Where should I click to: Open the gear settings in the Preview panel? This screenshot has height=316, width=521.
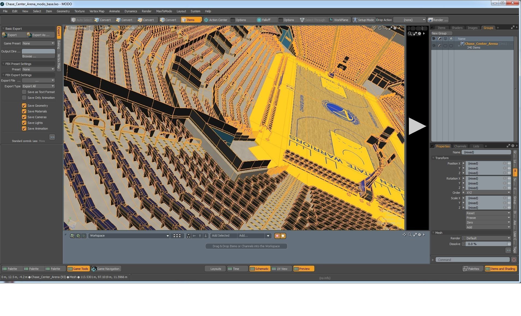[420, 34]
